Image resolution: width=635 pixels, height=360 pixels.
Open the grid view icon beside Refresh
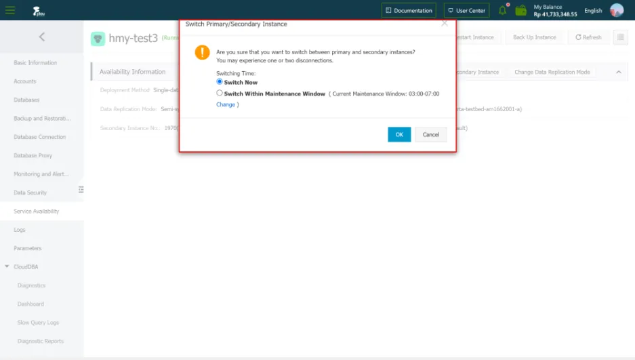pyautogui.click(x=620, y=37)
